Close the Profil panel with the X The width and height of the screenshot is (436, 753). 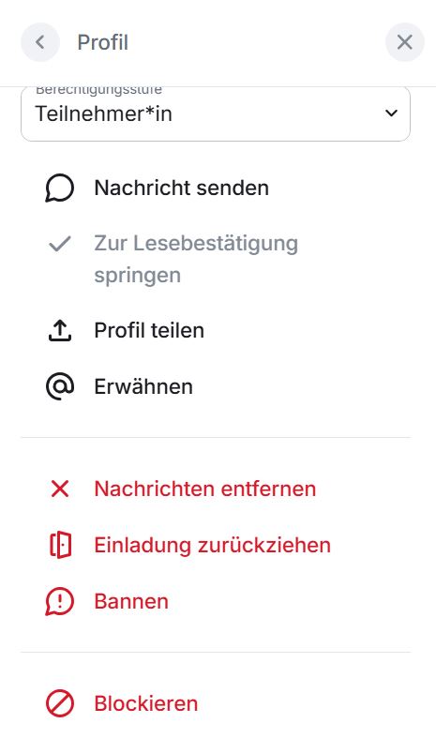pos(405,42)
